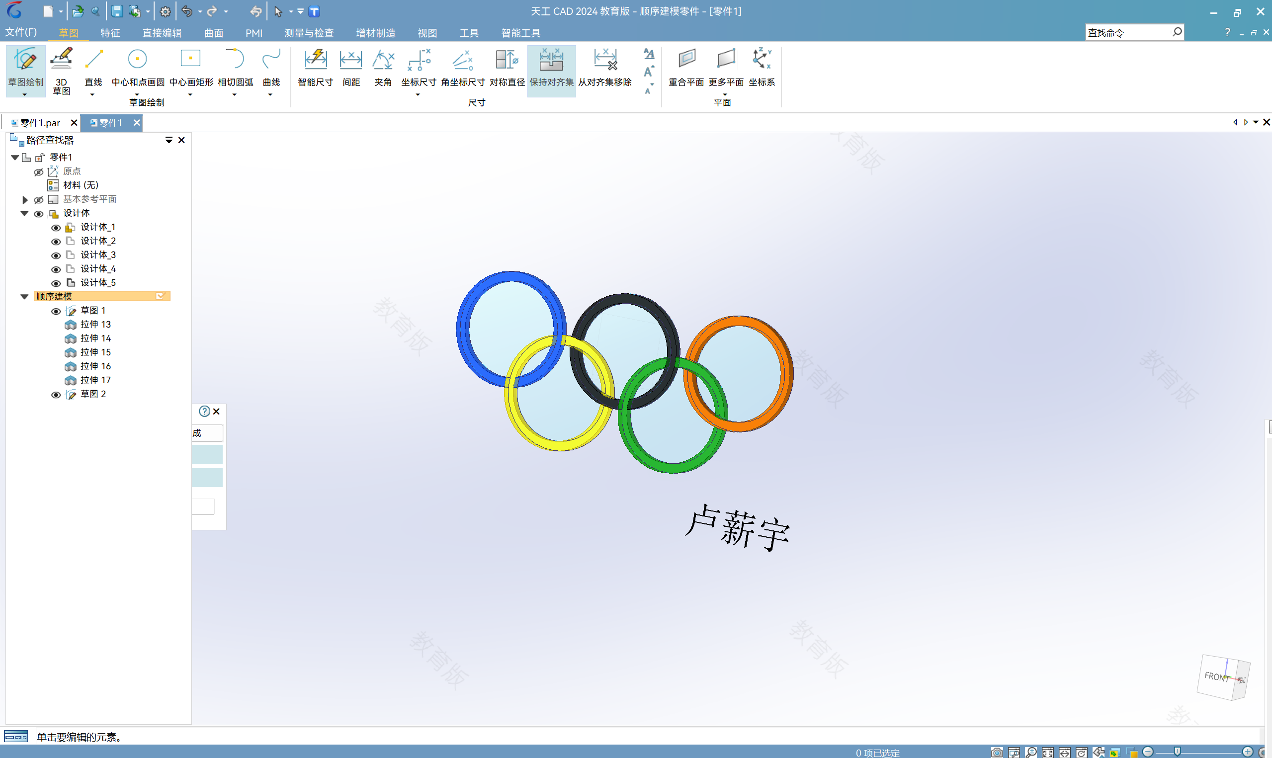Screen dimensions: 1272x758
Task: Show the hidden 原点 origin
Action: [38, 172]
